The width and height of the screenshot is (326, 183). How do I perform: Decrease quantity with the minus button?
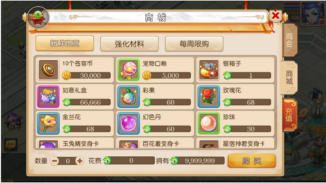(55, 161)
